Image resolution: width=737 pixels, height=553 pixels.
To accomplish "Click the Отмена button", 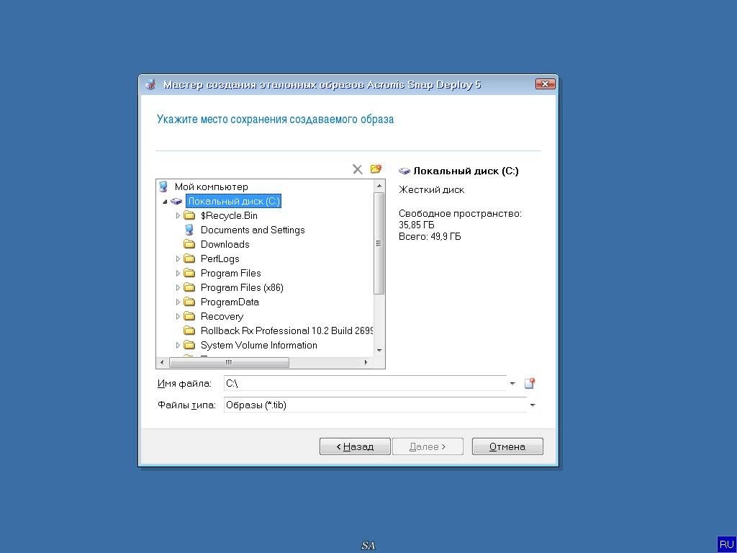I will pyautogui.click(x=507, y=446).
